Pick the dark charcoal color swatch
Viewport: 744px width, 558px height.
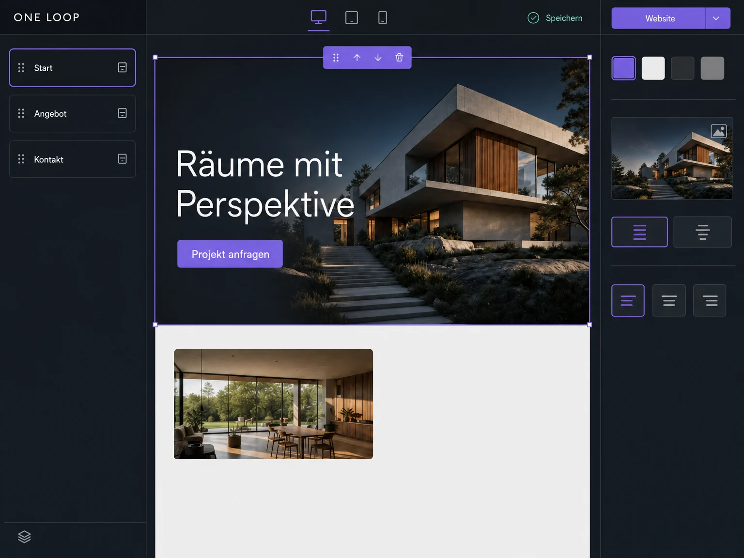tap(683, 68)
